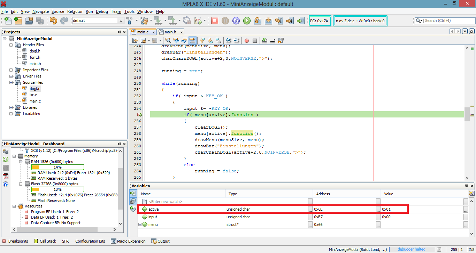The height and width of the screenshot is (253, 476).
Task: Click Find Next Occurrence editor icon
Action: pyautogui.click(x=184, y=41)
